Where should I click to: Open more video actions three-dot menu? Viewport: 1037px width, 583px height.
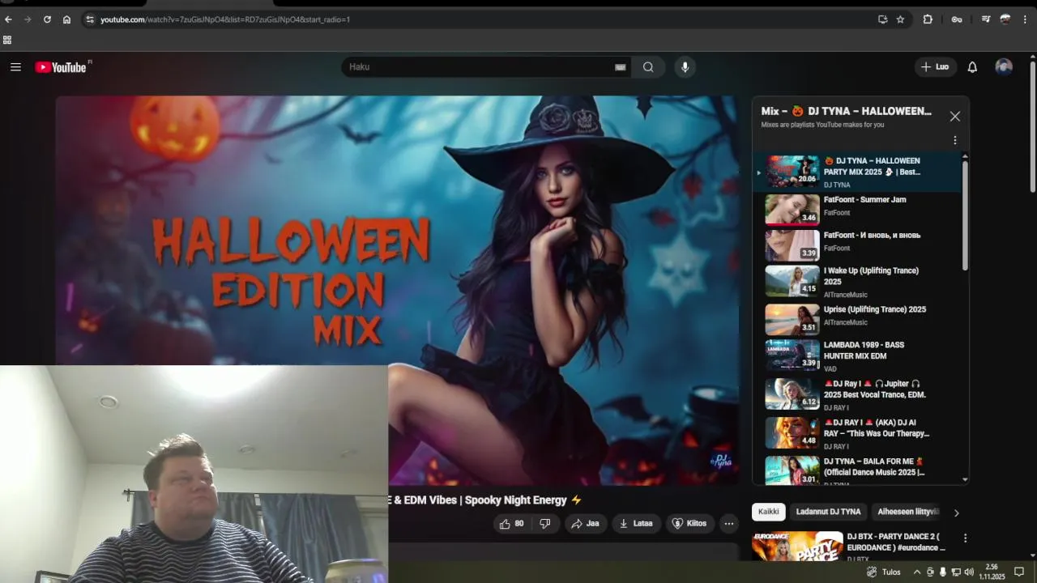[729, 524]
